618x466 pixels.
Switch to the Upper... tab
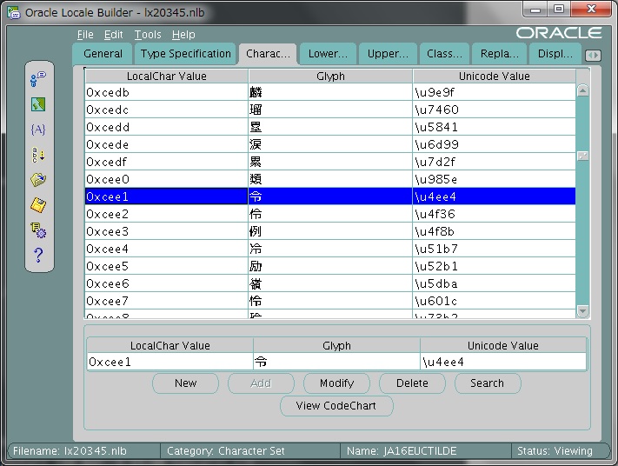(x=388, y=54)
